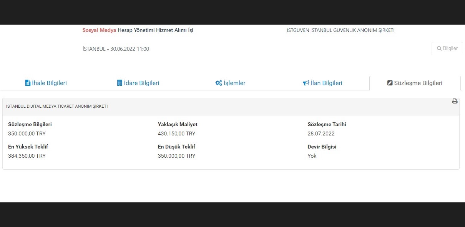Screen dimensions: 465x227
Task: Open the İdare Bilgileri tab
Action: (x=141, y=83)
